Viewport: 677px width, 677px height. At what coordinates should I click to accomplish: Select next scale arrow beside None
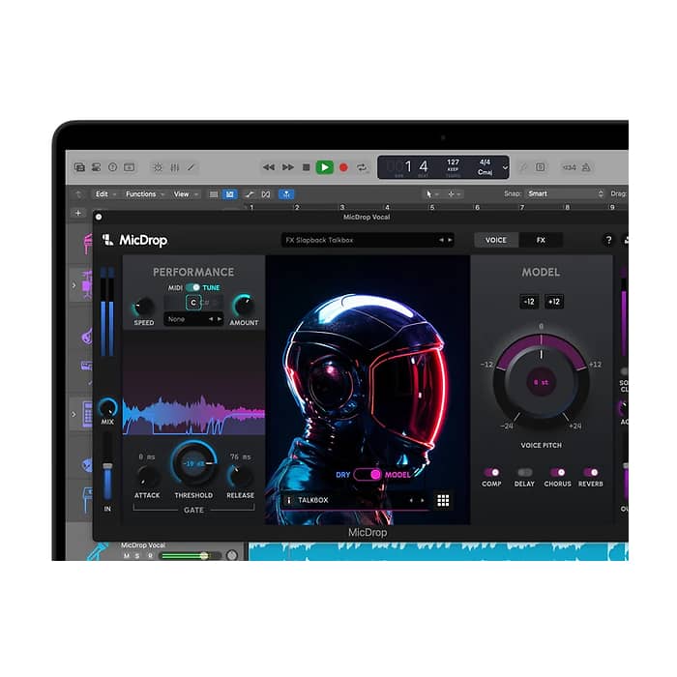(x=220, y=319)
